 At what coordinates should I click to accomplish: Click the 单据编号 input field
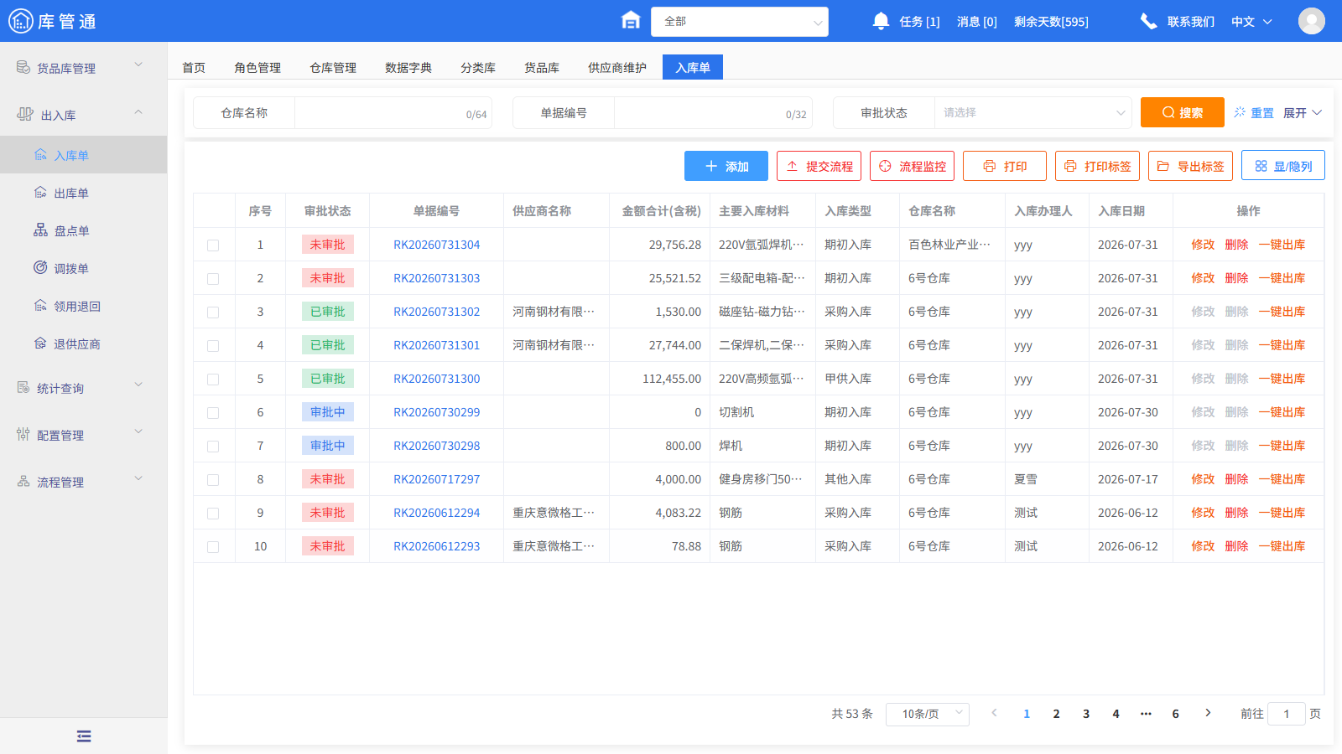[x=712, y=113]
